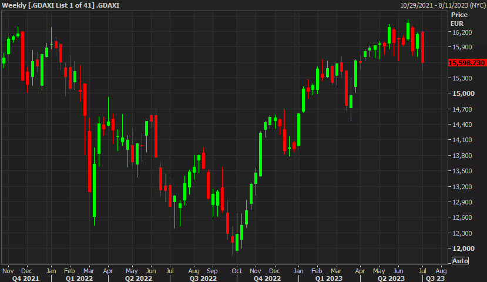This screenshot has width=487, height=282.
Task: Select the 10/29/2021 - 8/11/2023 date range
Action: [x=443, y=5]
